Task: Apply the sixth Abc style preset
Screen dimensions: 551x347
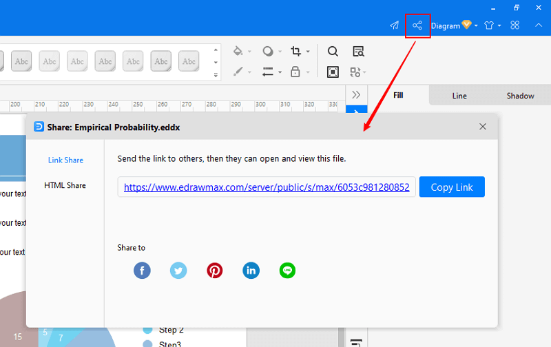Action: (x=161, y=61)
